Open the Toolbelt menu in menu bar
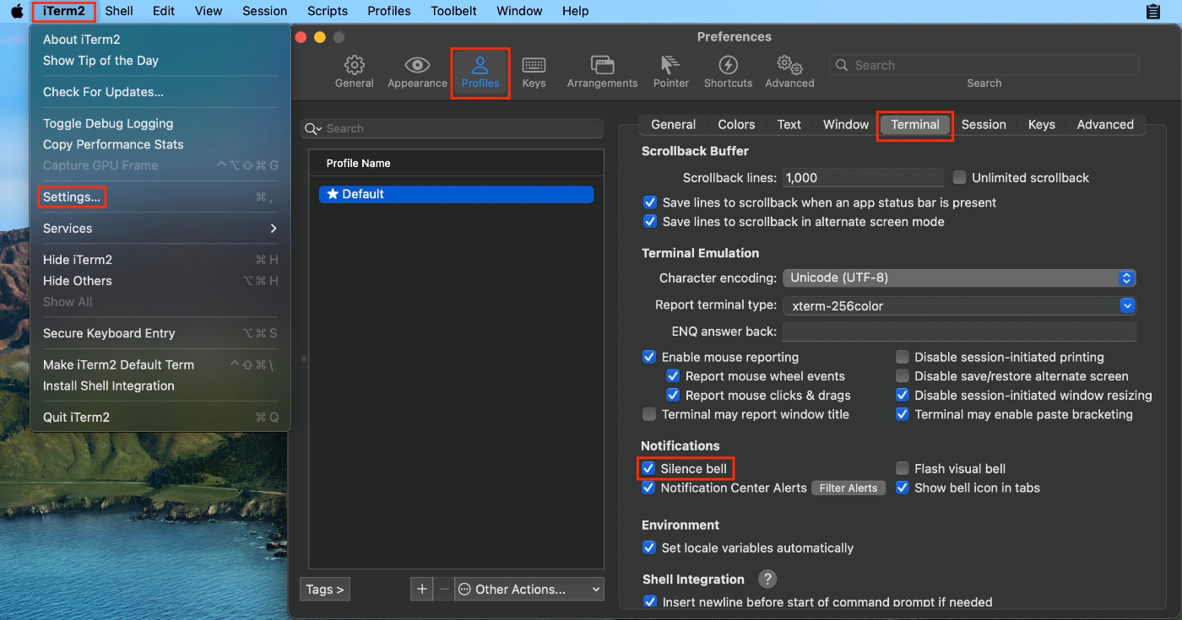This screenshot has height=620, width=1182. (x=453, y=11)
